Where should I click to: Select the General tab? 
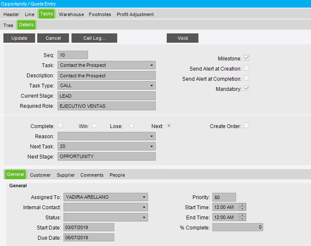[15, 174]
